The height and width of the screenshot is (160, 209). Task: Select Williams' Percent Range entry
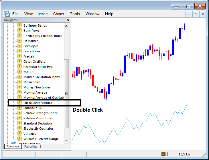coord(41,139)
